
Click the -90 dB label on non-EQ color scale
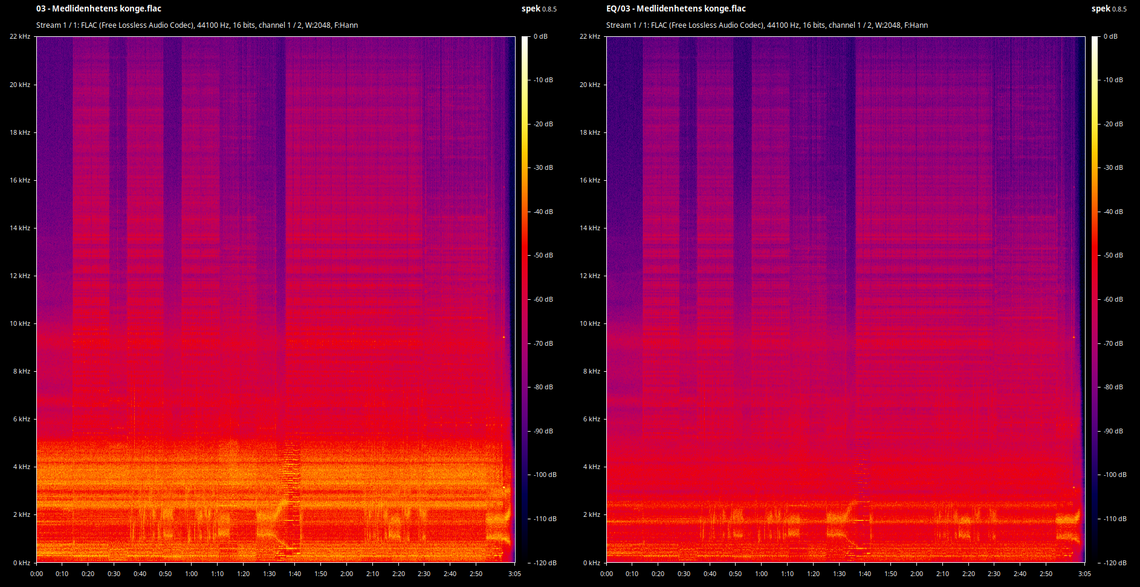[x=543, y=431]
